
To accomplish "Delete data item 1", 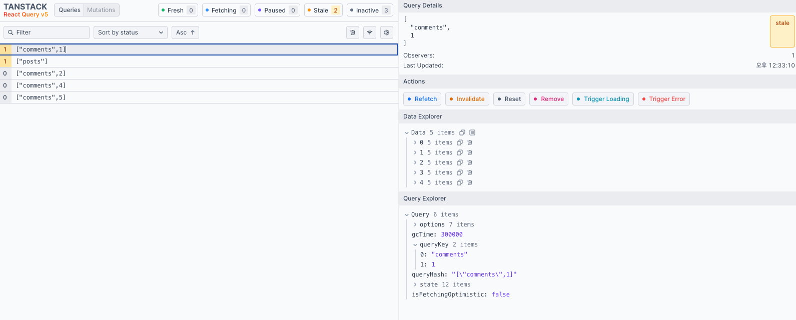I will point(470,152).
